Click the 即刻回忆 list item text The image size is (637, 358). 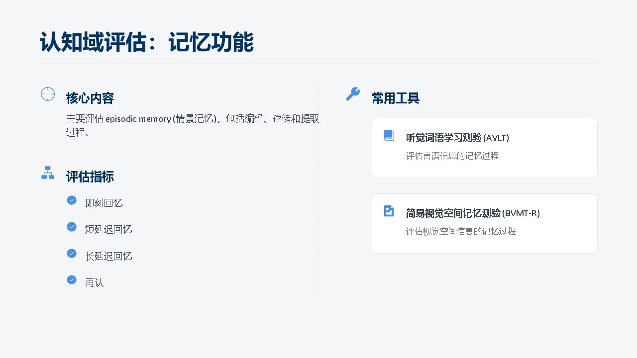[x=104, y=203]
